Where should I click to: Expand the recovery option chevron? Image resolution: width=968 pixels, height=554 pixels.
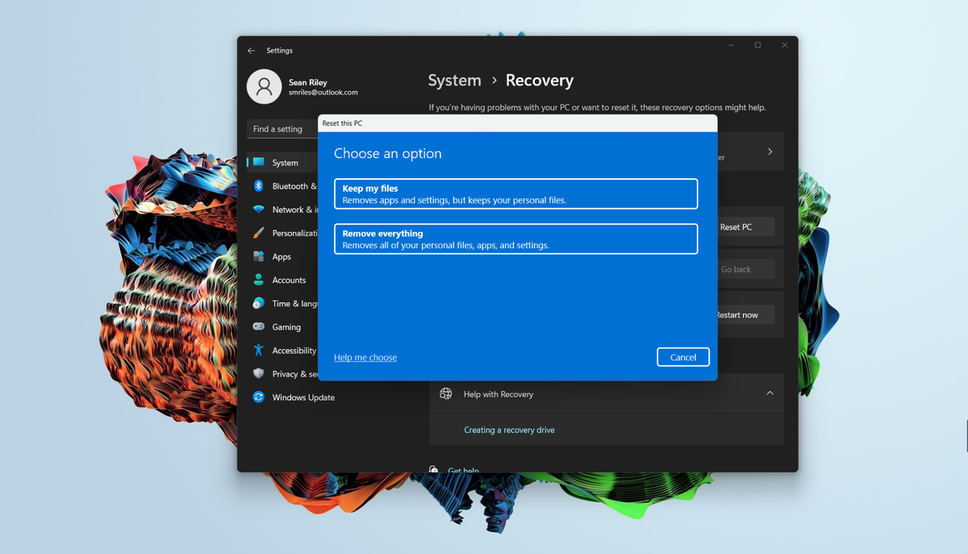pos(770,151)
